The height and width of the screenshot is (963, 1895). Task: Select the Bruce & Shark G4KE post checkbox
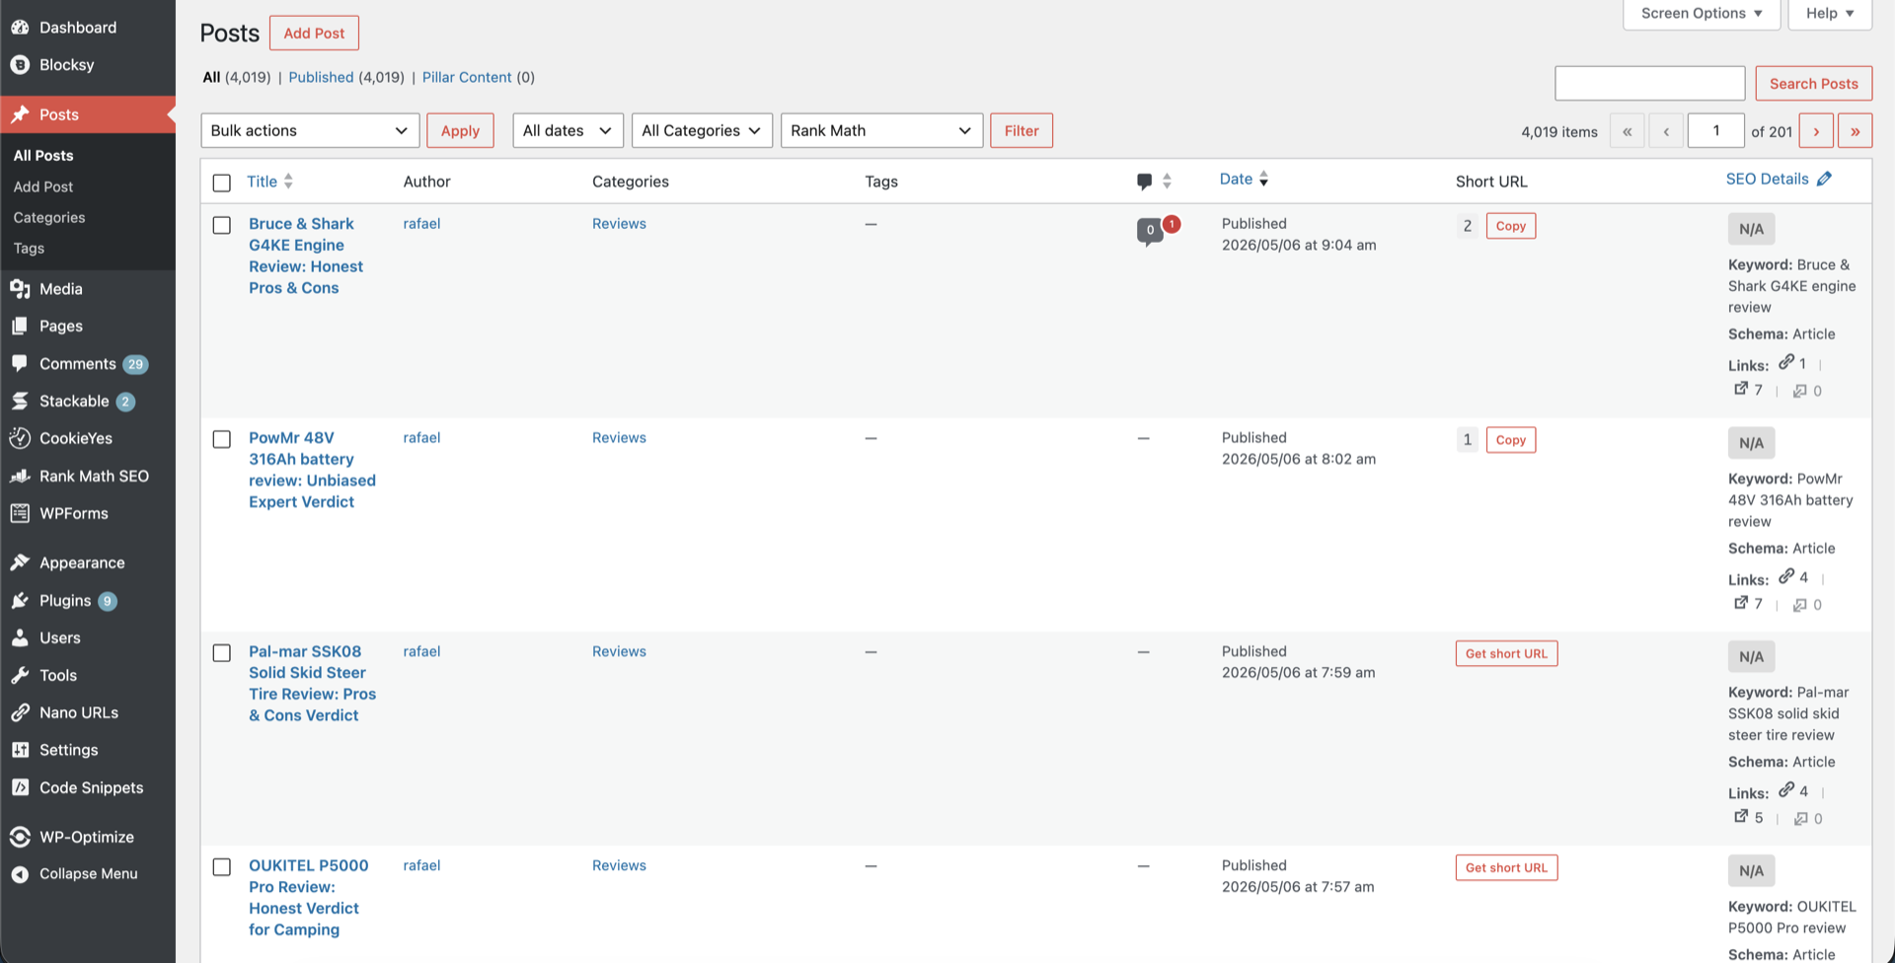(x=222, y=225)
